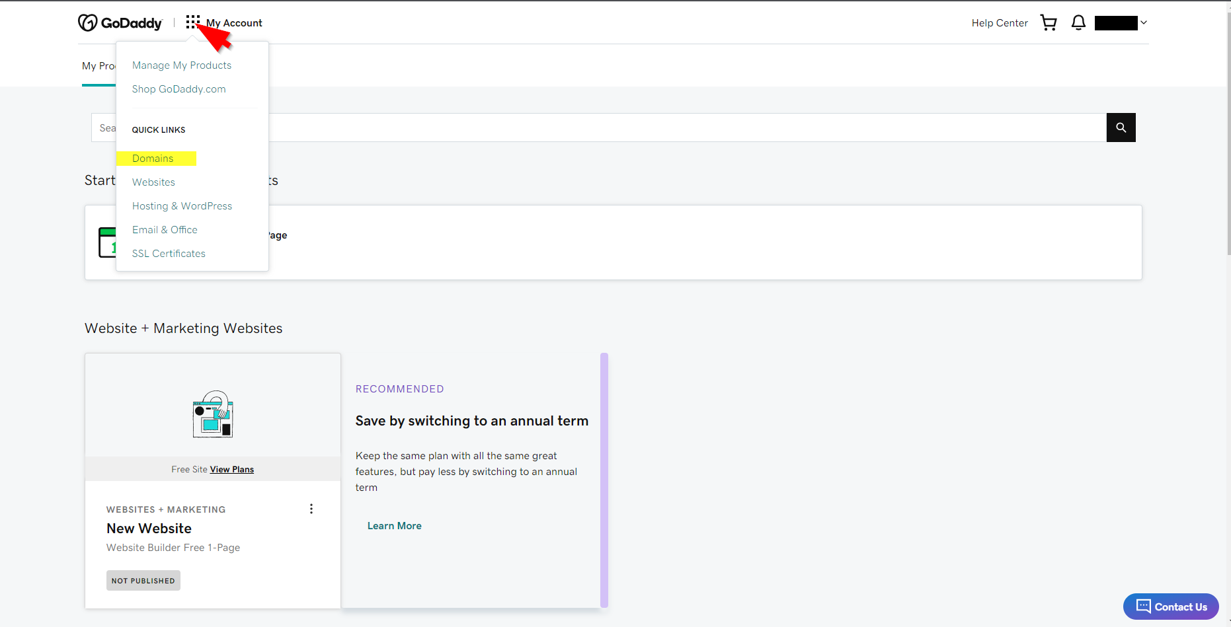Click 'Website + Marketing Websites' heading
The height and width of the screenshot is (627, 1231).
[184, 328]
